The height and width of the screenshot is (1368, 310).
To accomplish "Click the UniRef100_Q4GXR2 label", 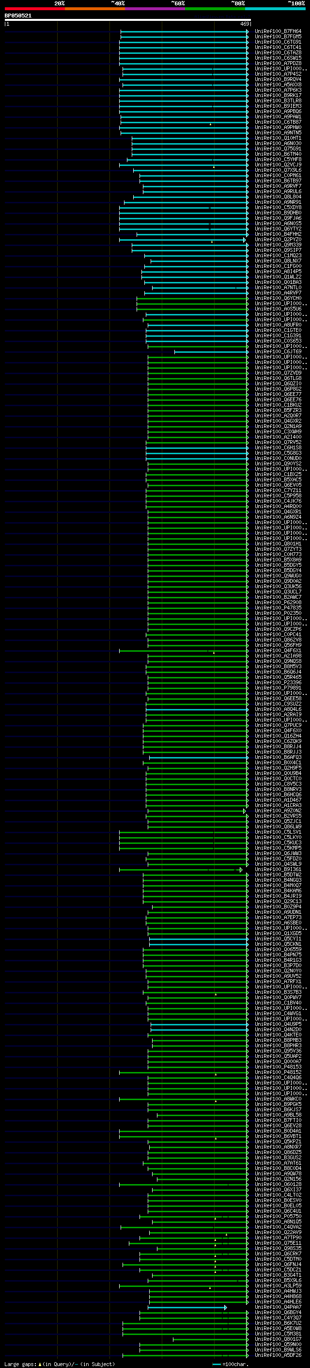I will click(x=278, y=421).
